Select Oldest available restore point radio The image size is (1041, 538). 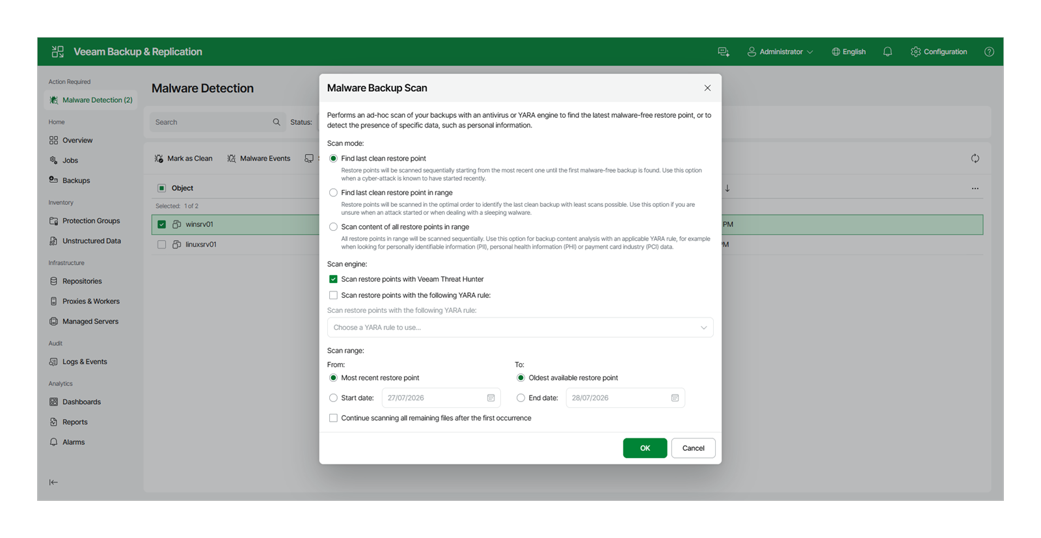(x=520, y=378)
